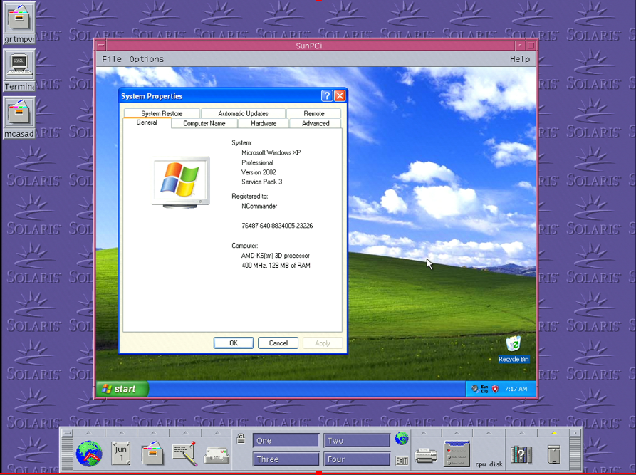Screen dimensions: 636x475
Task: Switch to workspace Four
Action: 357,459
